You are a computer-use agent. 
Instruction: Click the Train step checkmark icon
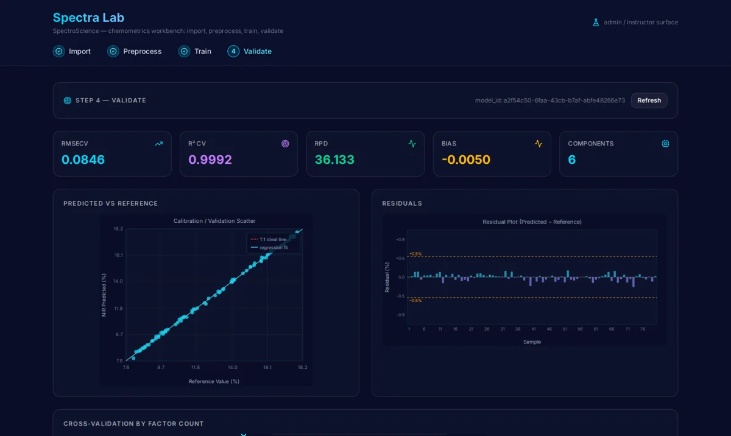(x=184, y=51)
